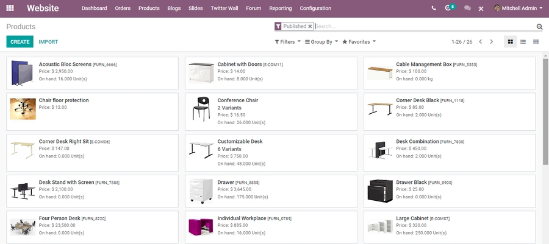Open Corner Desk Black thumbnail
549x244 pixels.
click(380, 108)
